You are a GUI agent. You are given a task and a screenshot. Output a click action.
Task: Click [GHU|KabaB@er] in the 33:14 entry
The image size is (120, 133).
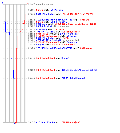tap(46, 58)
